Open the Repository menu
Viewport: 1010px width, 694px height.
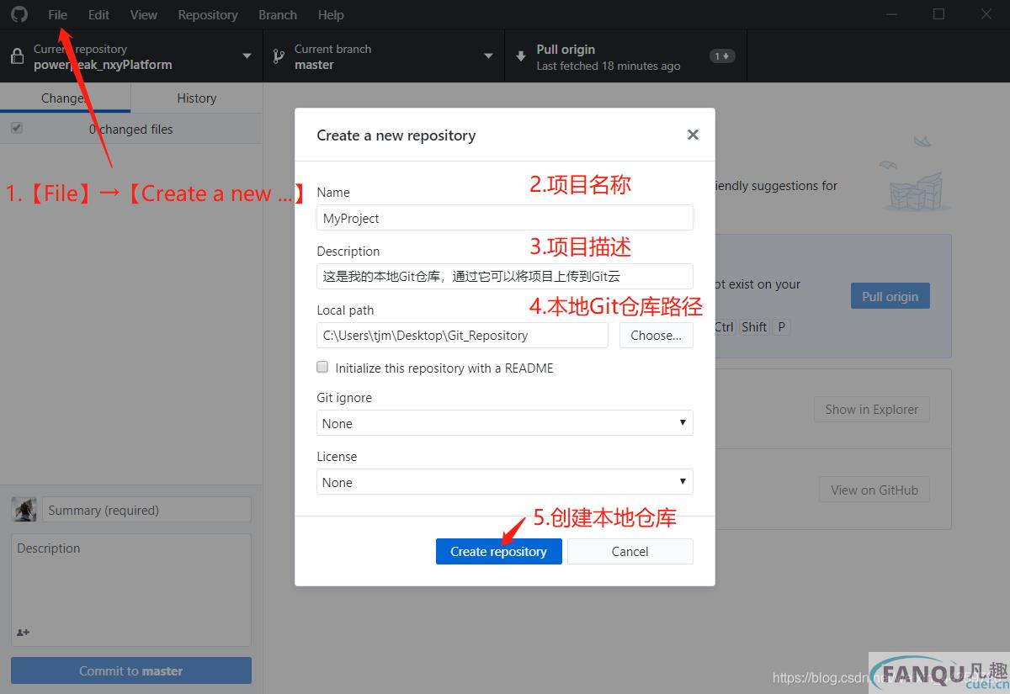click(x=208, y=14)
